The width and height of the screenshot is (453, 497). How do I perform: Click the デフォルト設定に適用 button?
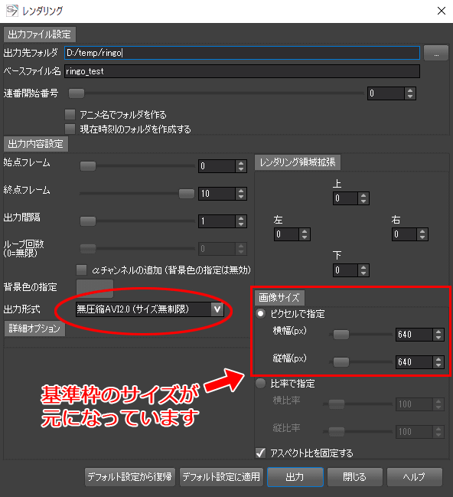point(221,477)
